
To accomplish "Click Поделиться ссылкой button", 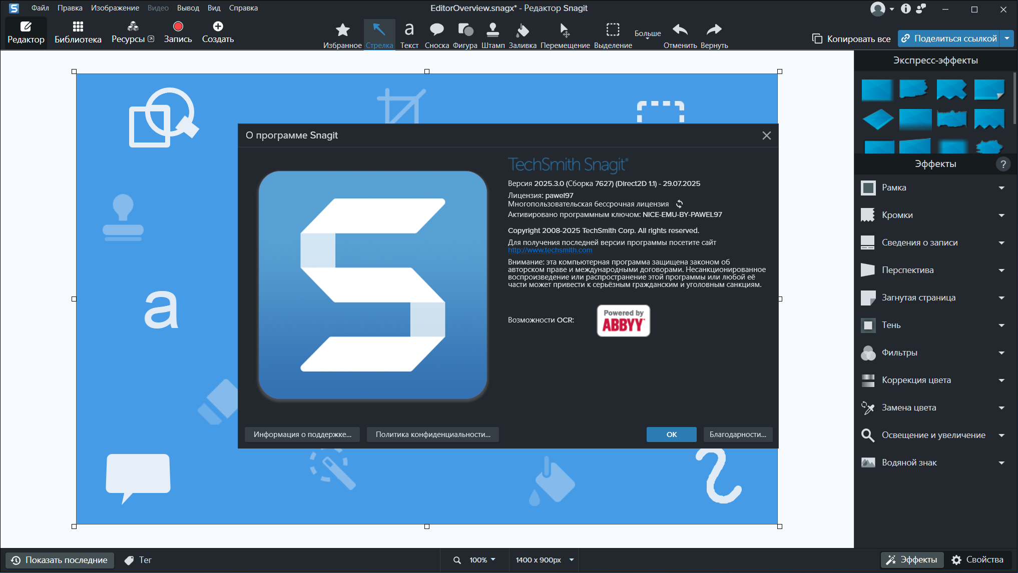I will tap(949, 38).
